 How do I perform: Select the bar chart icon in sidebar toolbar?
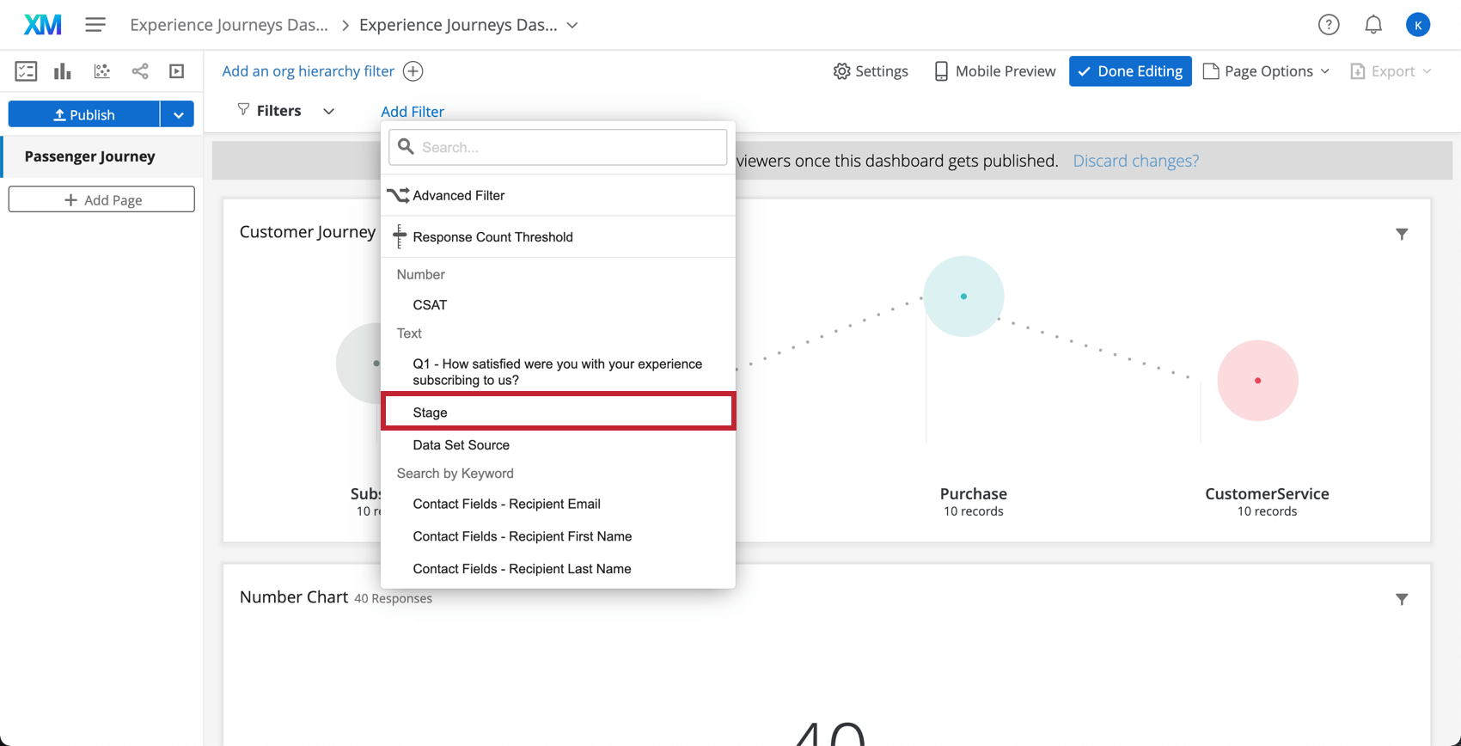click(63, 71)
